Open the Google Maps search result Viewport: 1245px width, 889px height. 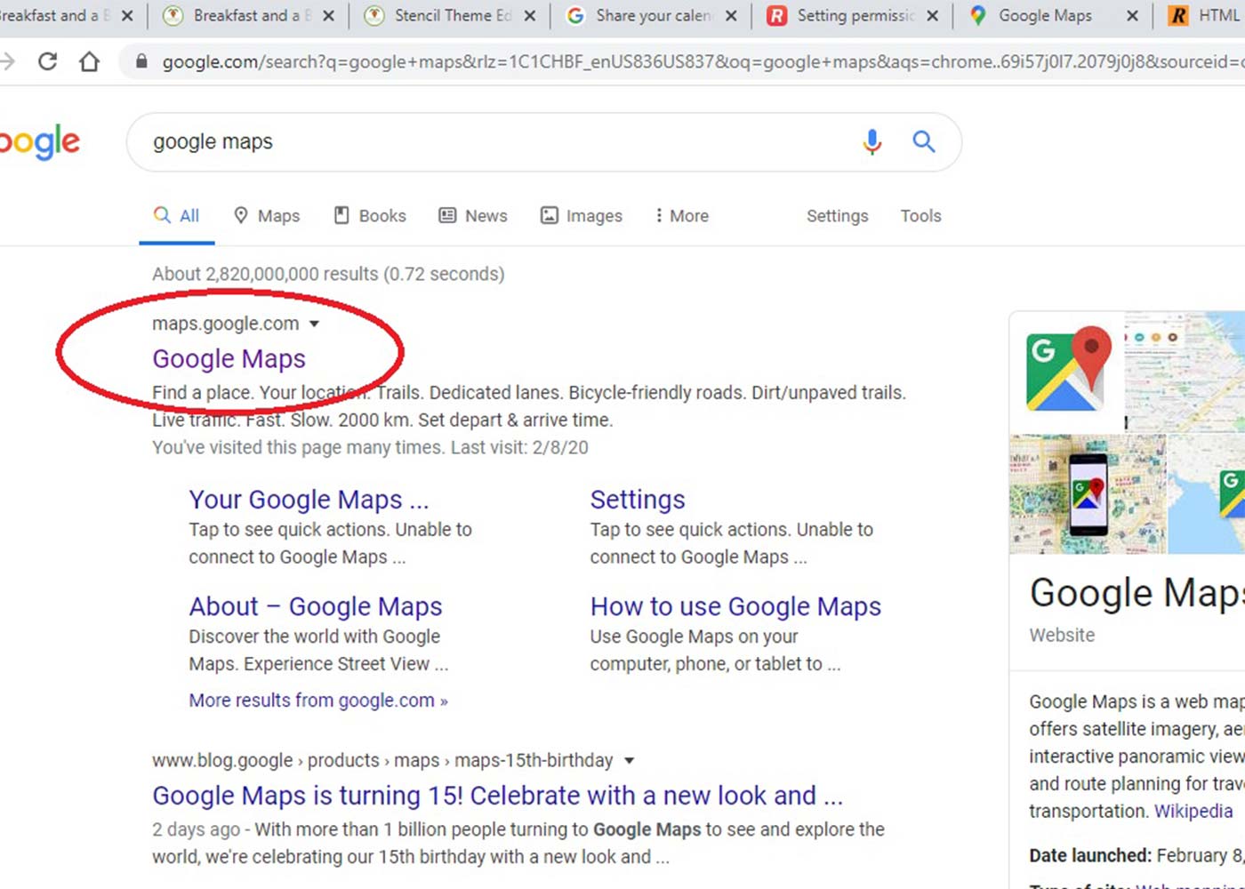[229, 358]
